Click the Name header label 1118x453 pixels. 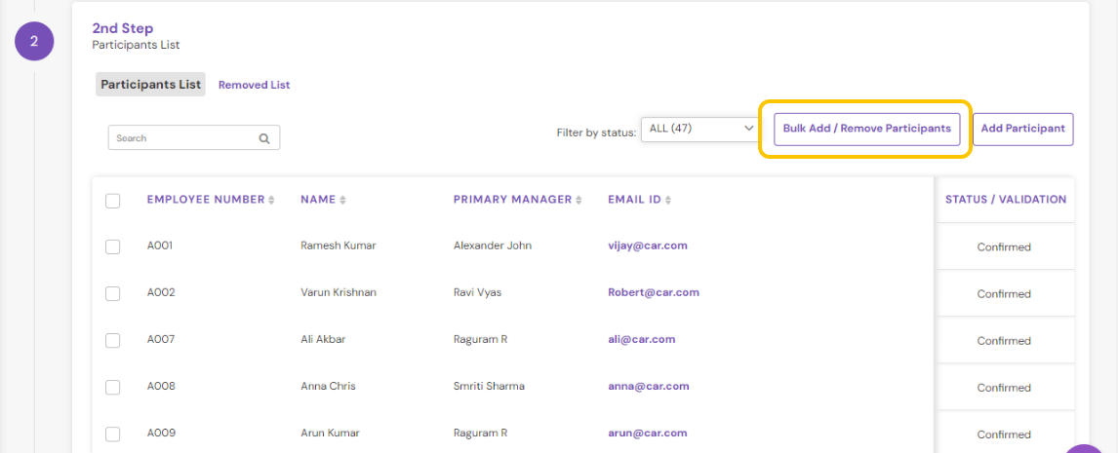[x=318, y=200]
